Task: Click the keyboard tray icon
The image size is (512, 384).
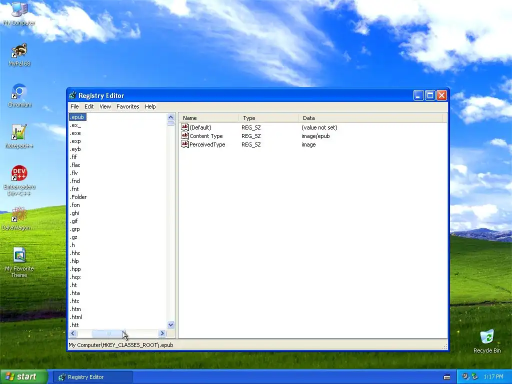Action: [x=447, y=377]
